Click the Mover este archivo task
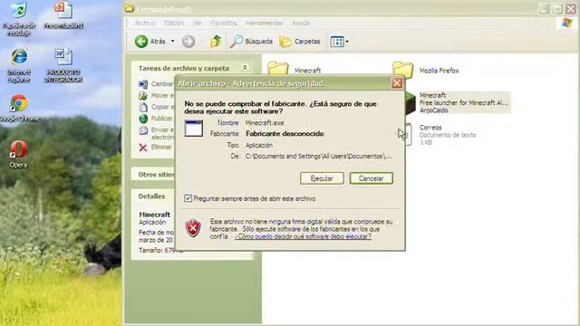This screenshot has height=326, width=580. (162, 95)
